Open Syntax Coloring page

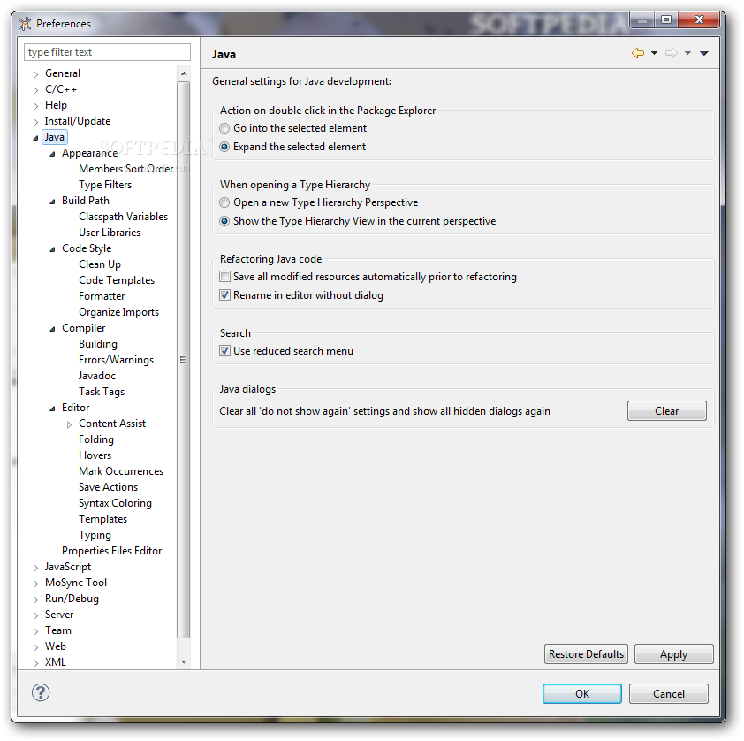pyautogui.click(x=115, y=503)
